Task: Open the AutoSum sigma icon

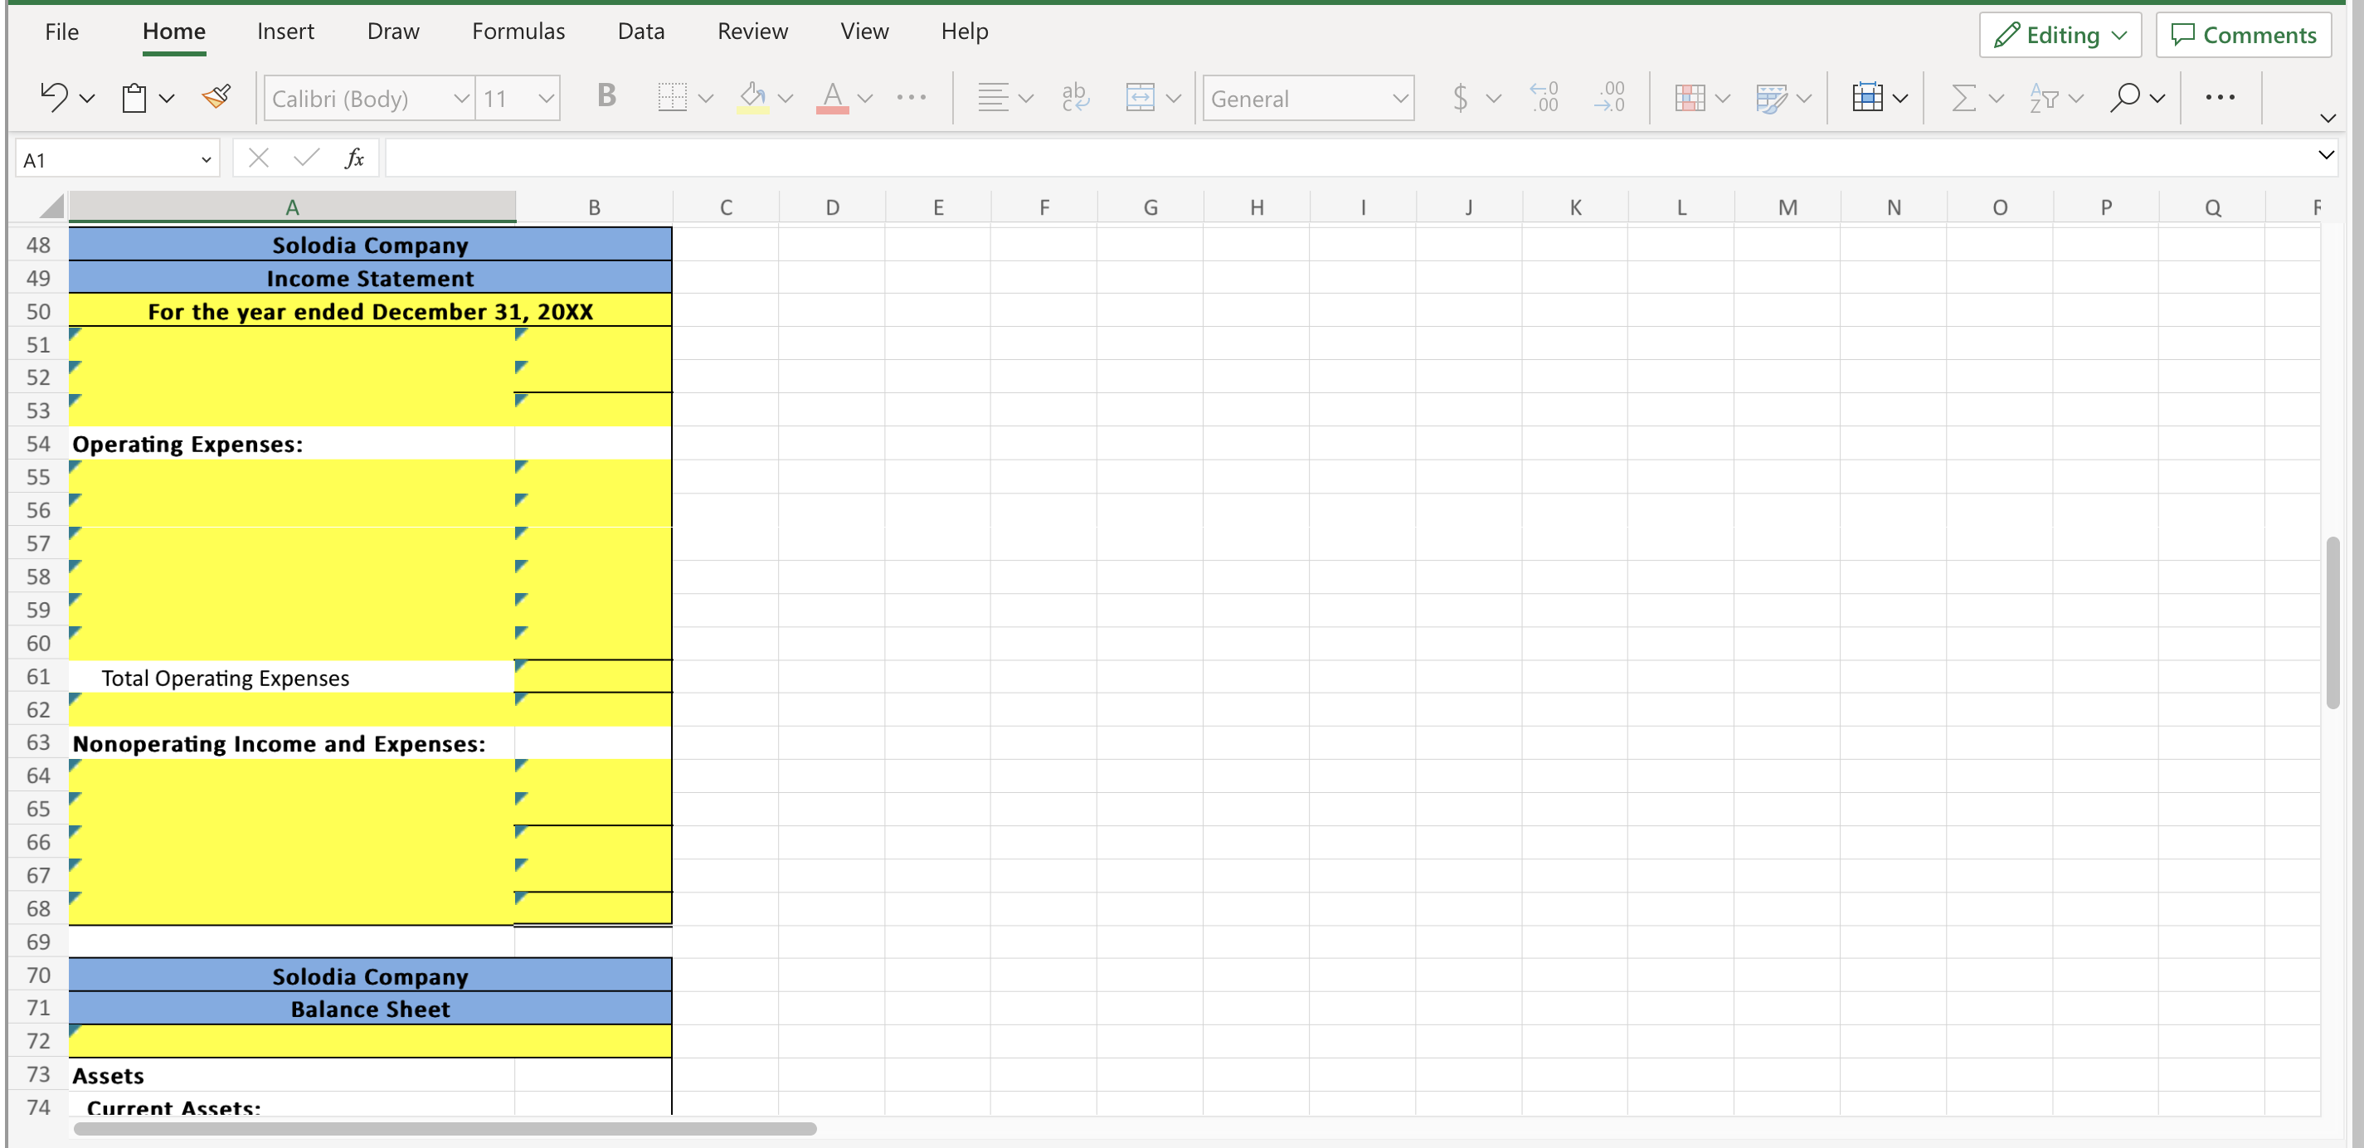Action: tap(1967, 97)
